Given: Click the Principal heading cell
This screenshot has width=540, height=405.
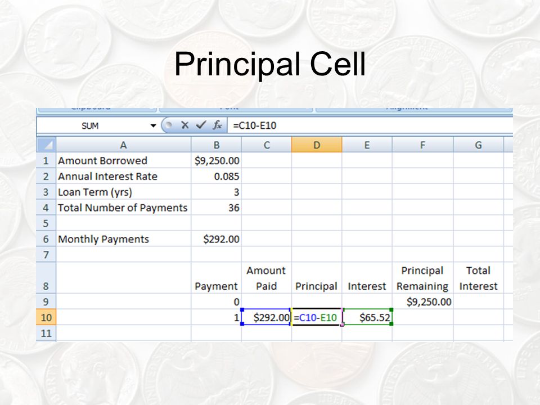Looking at the screenshot, I should 317,278.
